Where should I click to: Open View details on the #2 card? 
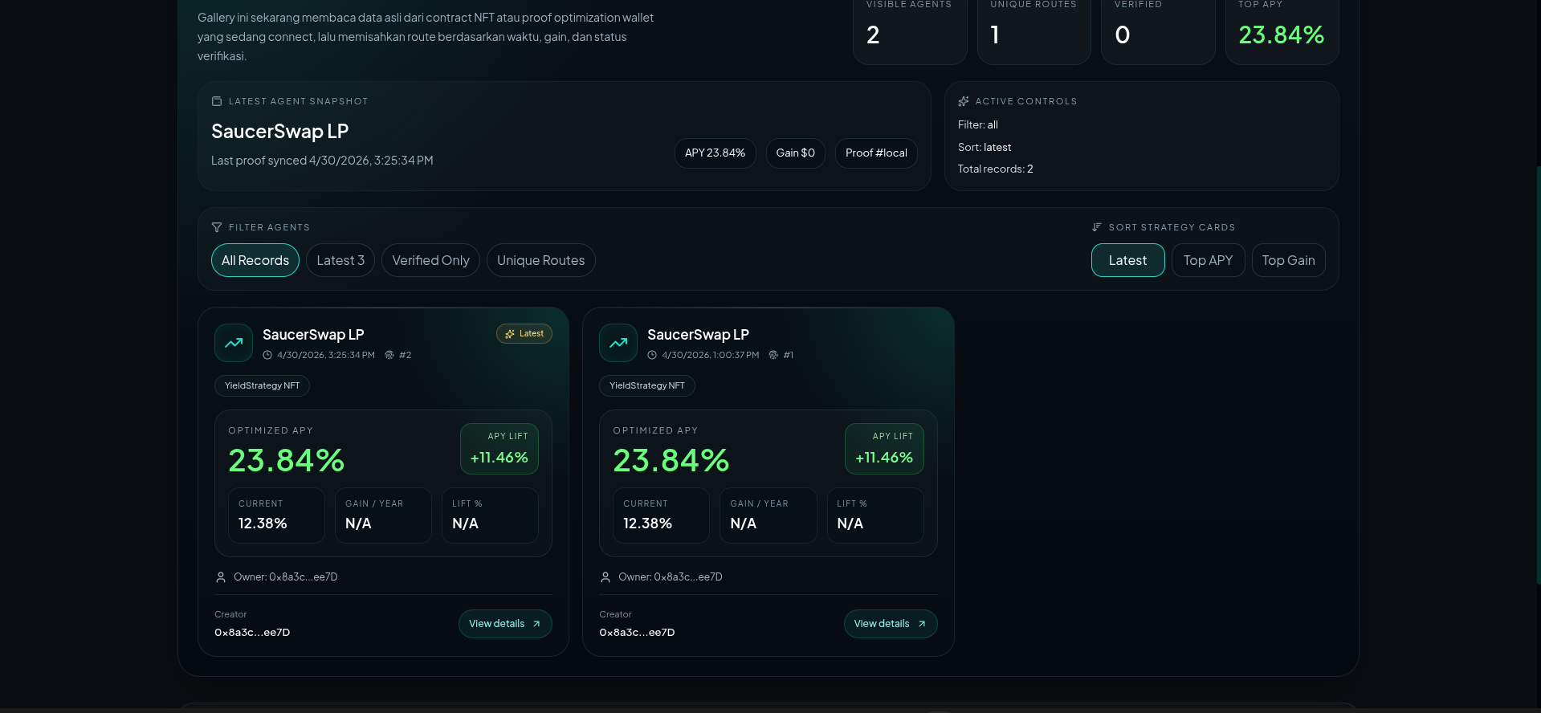click(505, 624)
